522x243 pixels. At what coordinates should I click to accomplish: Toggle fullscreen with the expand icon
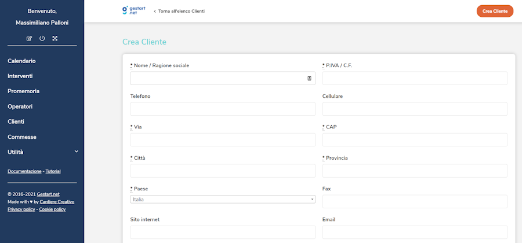point(55,38)
